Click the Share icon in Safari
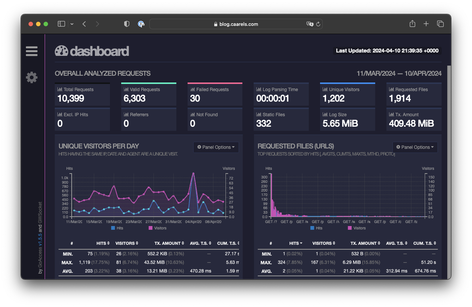Viewport: 472px width, 307px height. pos(412,24)
